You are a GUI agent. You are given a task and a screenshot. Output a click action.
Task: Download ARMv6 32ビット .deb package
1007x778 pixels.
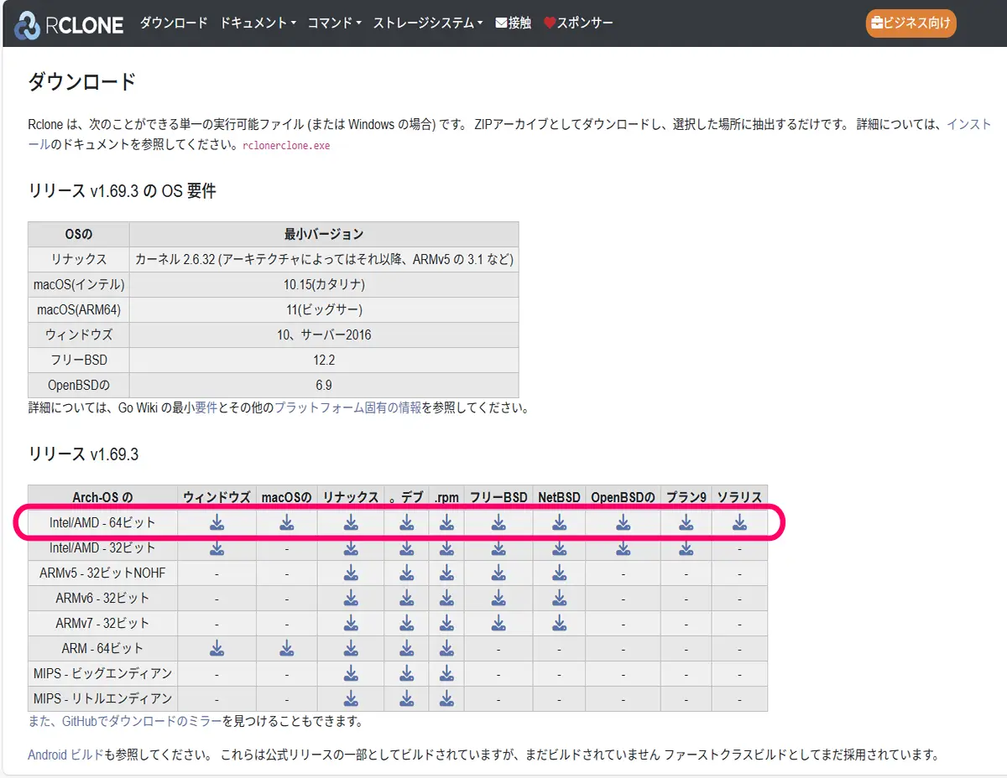point(407,599)
